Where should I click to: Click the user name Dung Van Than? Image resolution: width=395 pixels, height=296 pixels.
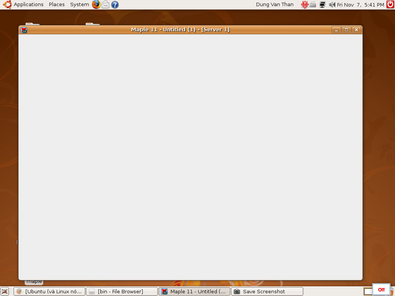pos(275,5)
